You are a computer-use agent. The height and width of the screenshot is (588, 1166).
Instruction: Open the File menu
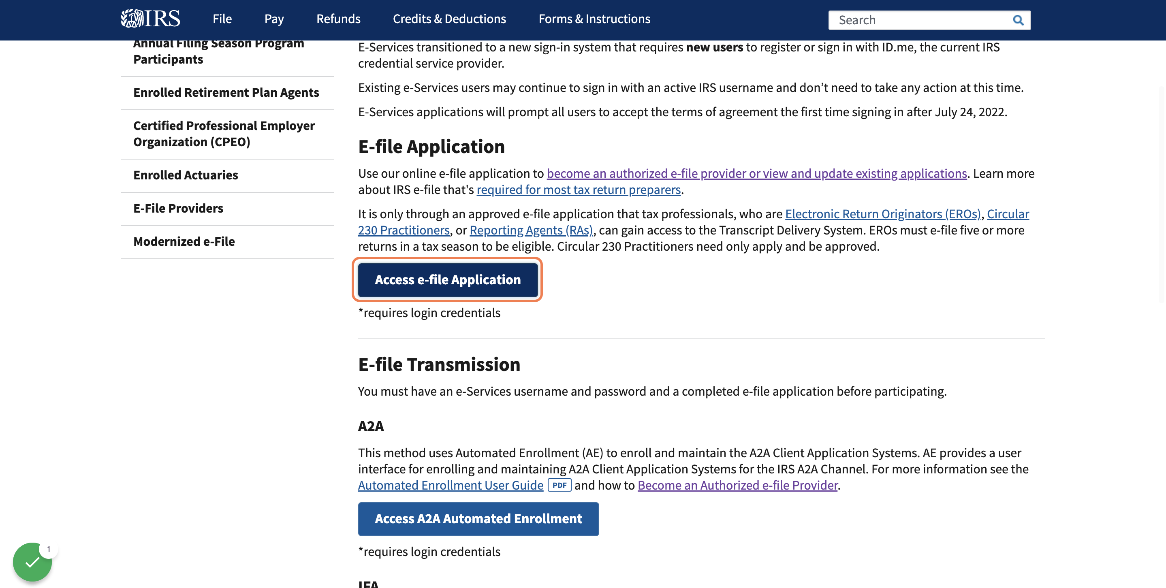point(222,19)
